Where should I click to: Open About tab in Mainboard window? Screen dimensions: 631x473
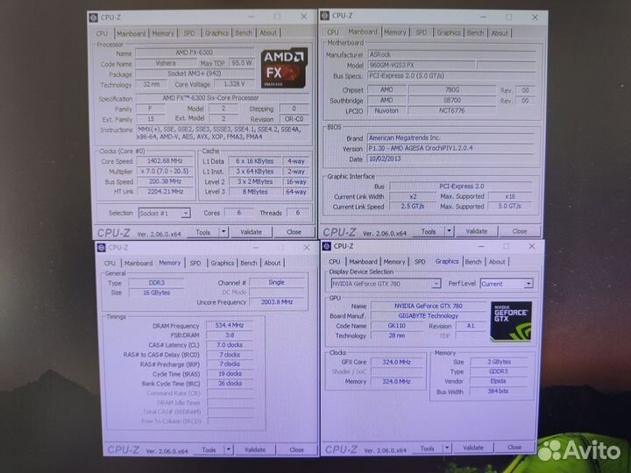click(x=500, y=33)
